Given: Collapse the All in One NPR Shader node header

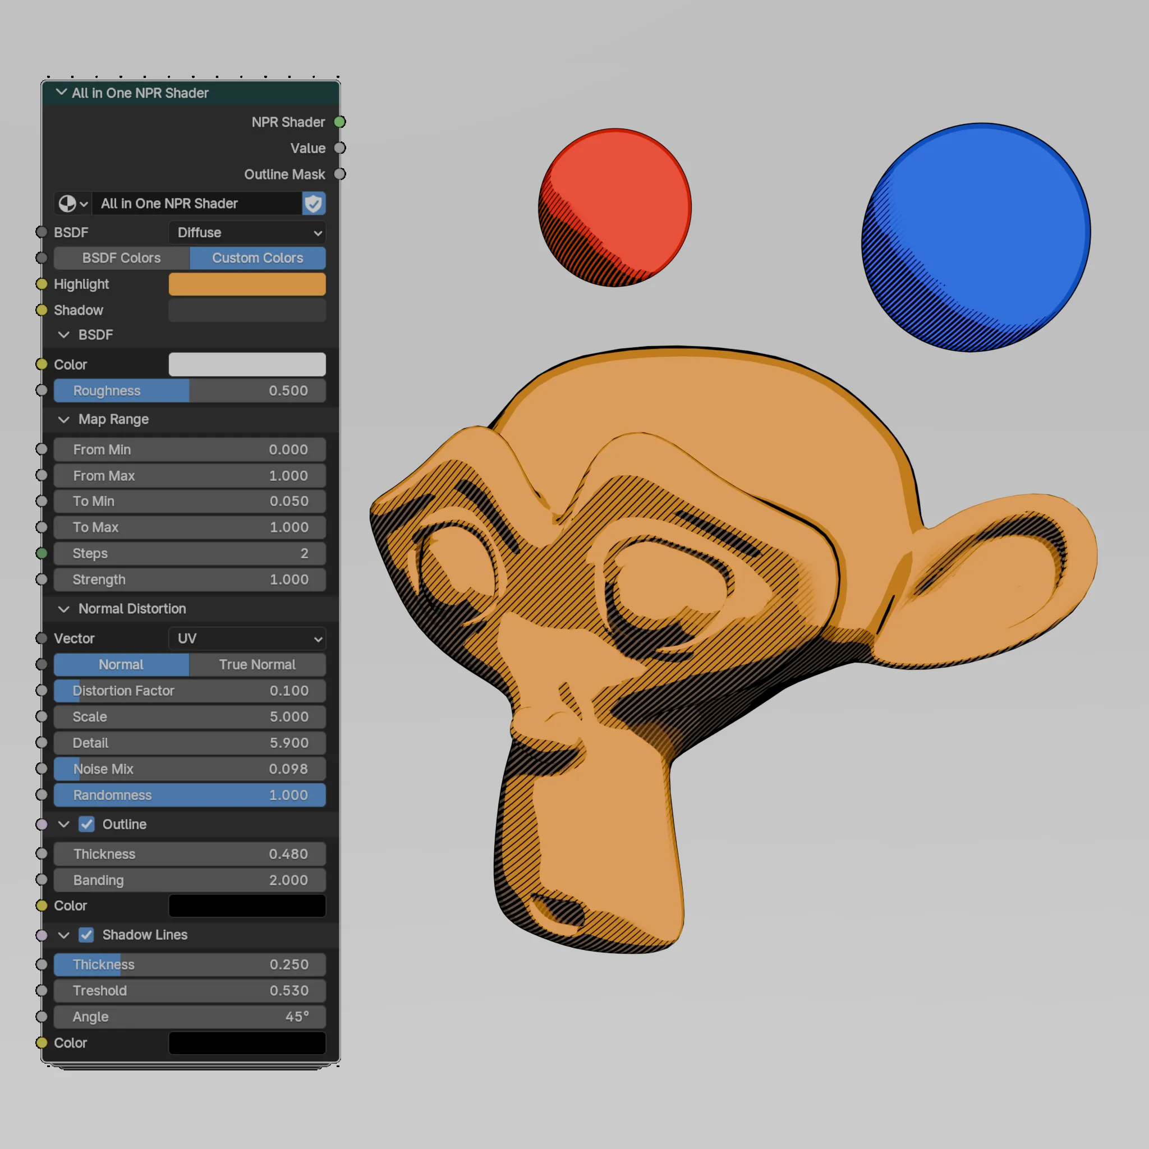Looking at the screenshot, I should coord(61,92).
